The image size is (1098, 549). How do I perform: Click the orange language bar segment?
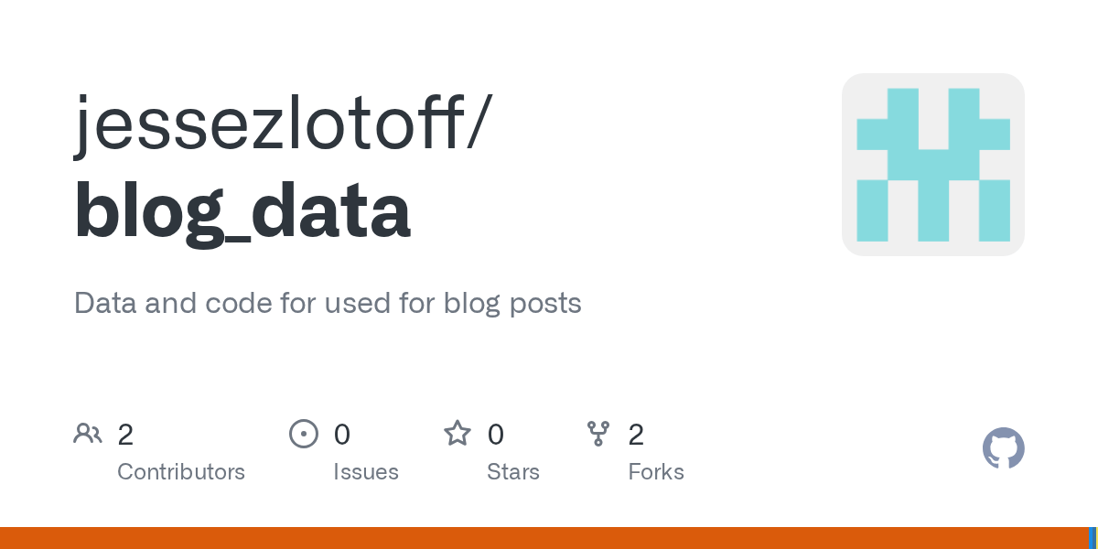[544, 538]
